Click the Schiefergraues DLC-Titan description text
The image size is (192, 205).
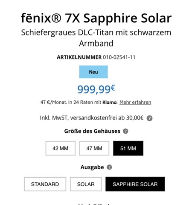(x=96, y=38)
